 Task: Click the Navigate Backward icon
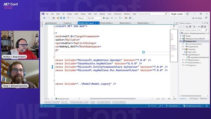[44, 18]
